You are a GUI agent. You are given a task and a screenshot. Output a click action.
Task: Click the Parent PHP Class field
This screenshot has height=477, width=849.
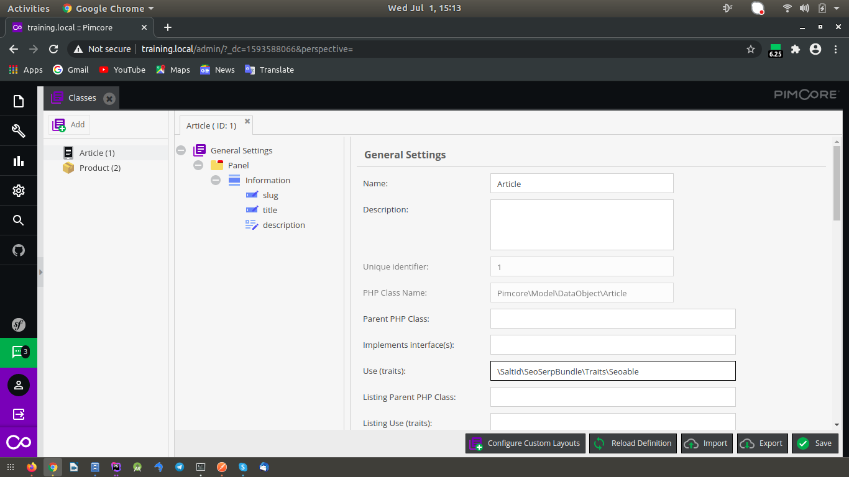(613, 319)
